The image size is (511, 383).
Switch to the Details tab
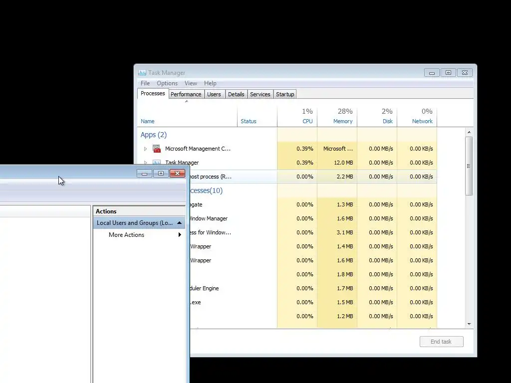[x=236, y=94]
